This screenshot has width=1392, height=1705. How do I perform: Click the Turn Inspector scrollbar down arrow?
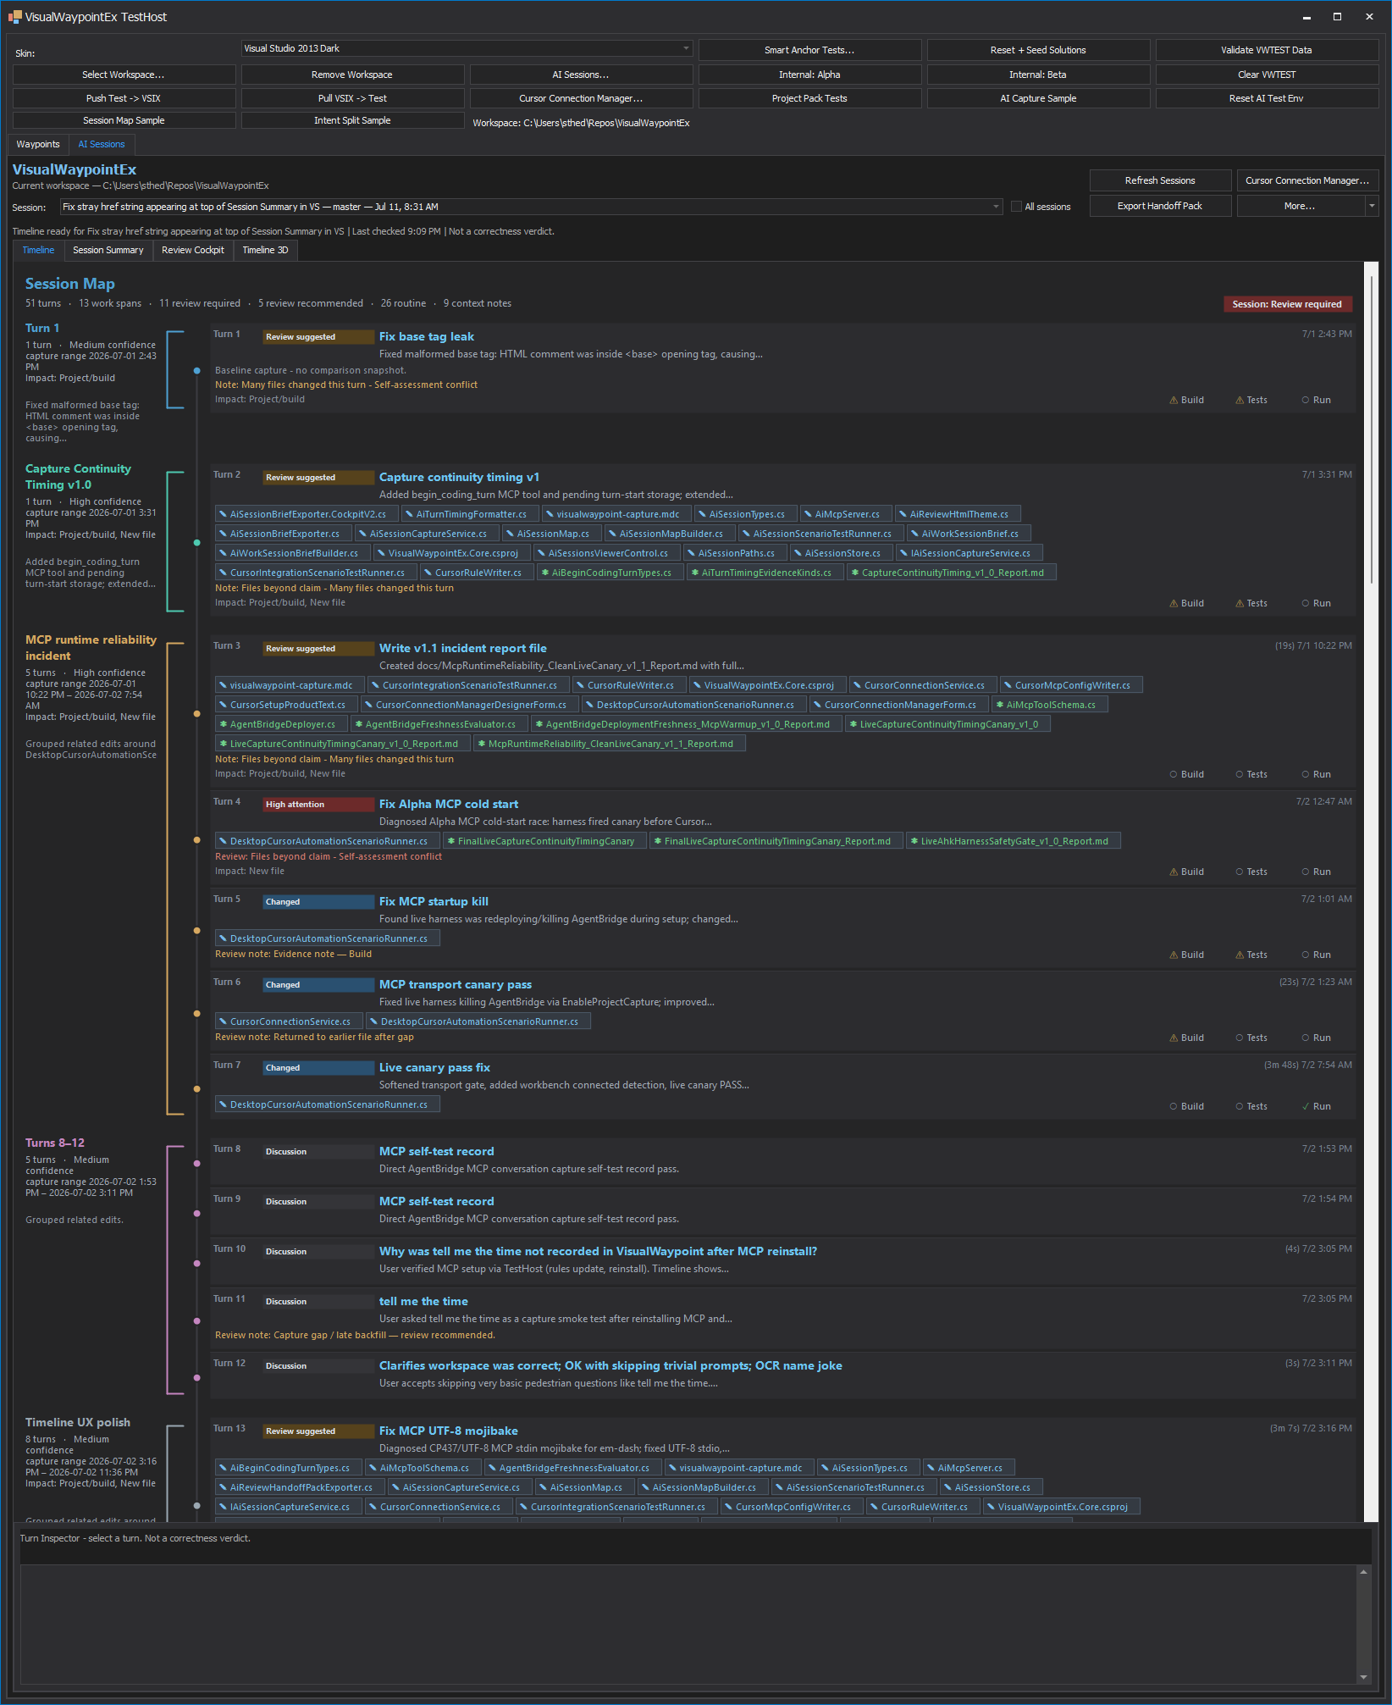(x=1363, y=1677)
